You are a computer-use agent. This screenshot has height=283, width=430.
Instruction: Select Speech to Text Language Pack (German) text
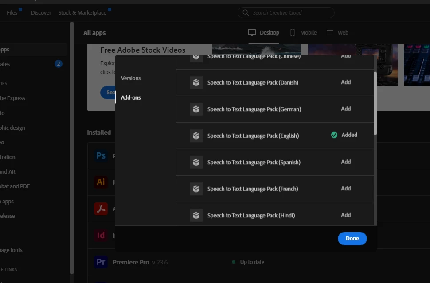point(254,109)
